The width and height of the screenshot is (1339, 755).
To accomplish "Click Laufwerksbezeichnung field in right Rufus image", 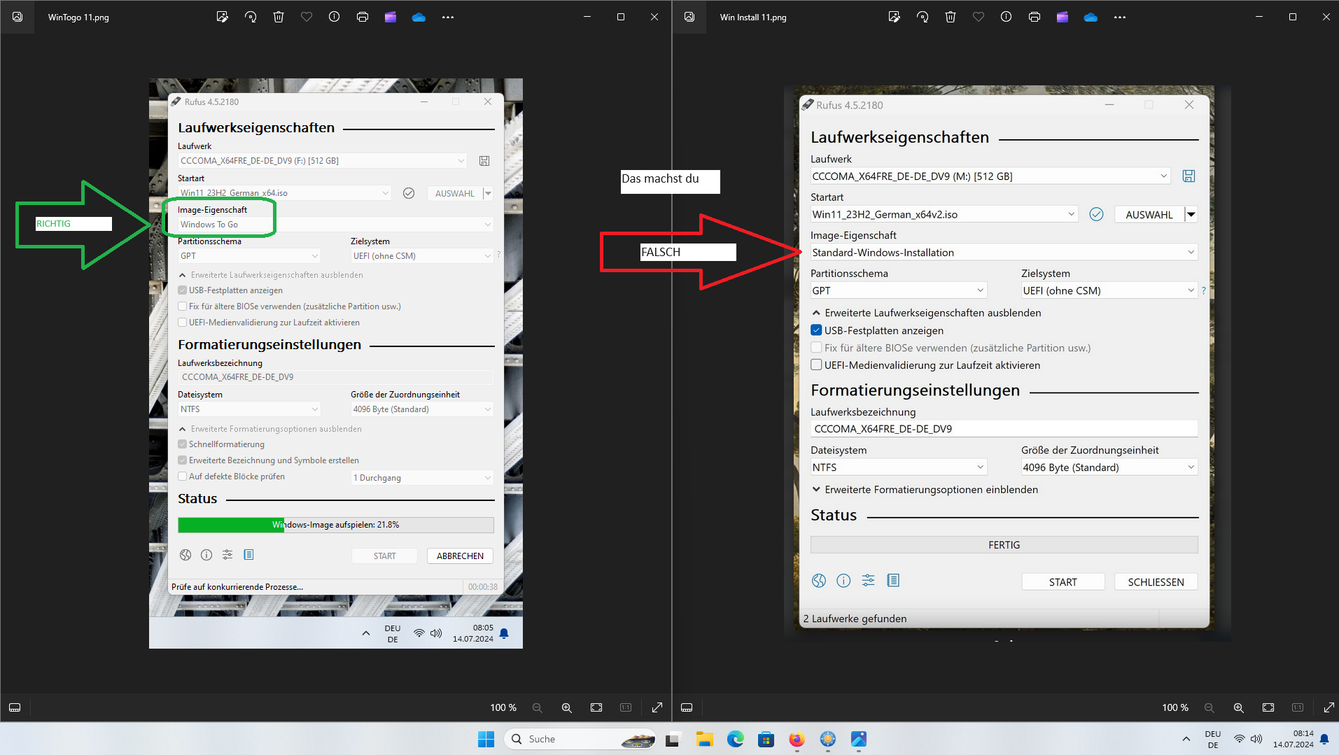I will click(x=1004, y=428).
